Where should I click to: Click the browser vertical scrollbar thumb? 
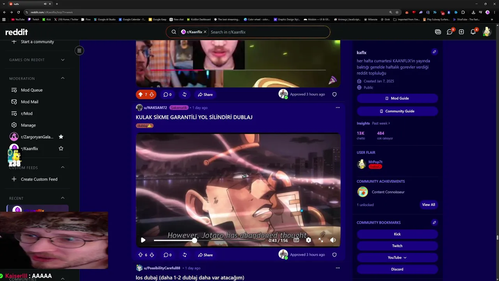click(x=497, y=237)
